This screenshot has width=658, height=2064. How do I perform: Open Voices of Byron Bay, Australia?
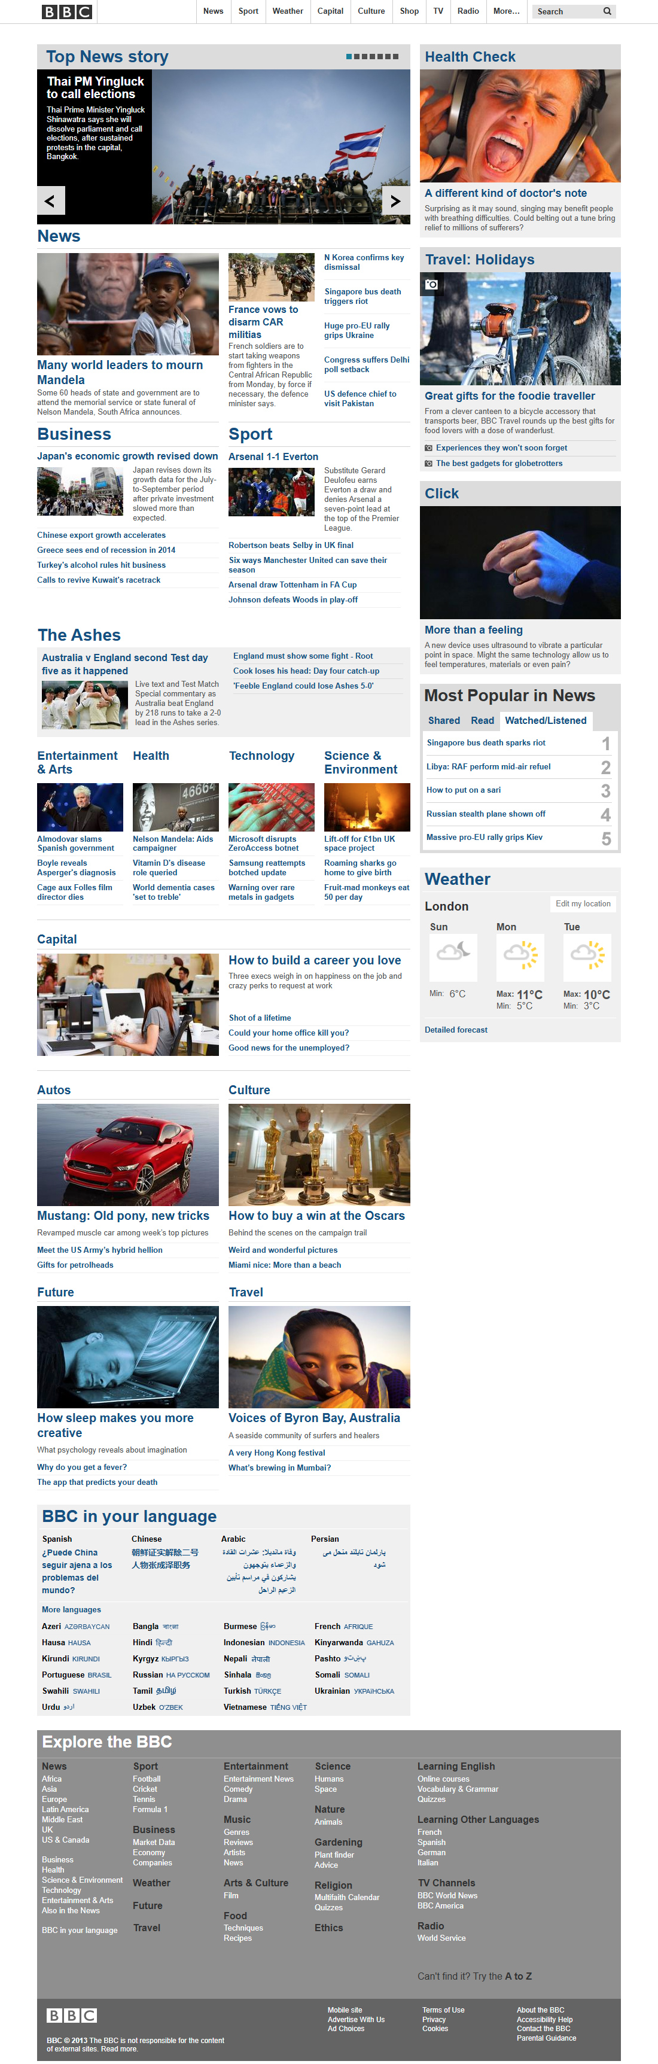(314, 1417)
